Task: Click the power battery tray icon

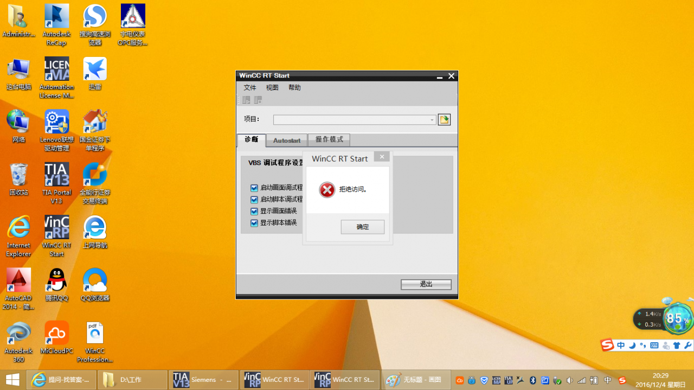Action: (594, 380)
